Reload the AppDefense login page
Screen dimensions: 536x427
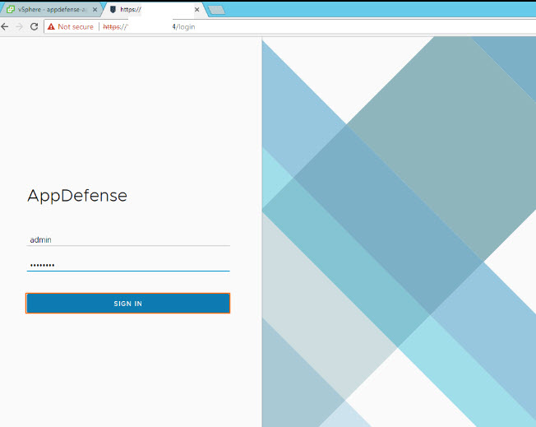(x=34, y=26)
